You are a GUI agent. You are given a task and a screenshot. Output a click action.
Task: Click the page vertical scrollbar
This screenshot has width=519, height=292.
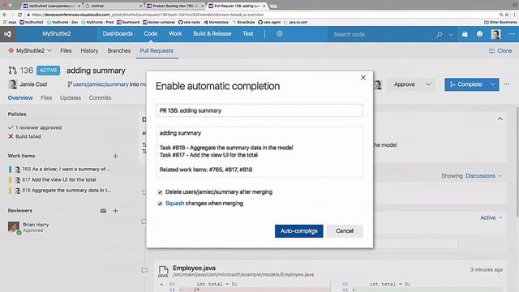click(517, 162)
